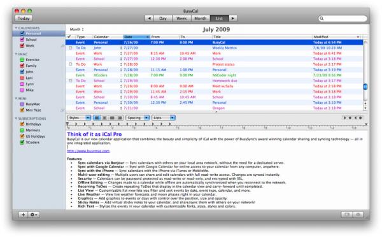Select the center tab stop marker icon
Screen dimensions: 382x237
(350, 118)
